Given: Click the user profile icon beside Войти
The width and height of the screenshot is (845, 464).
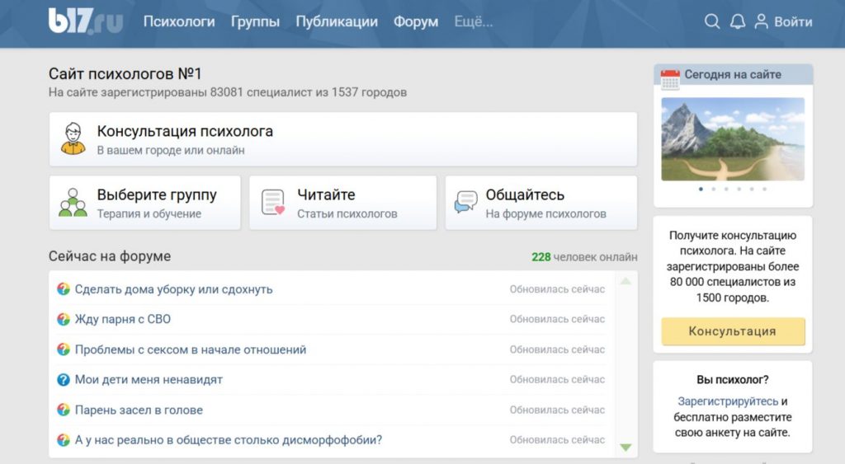Looking at the screenshot, I should [761, 21].
